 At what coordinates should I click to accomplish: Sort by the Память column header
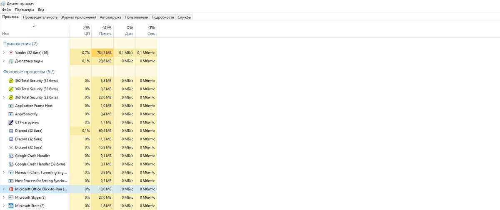click(102, 30)
